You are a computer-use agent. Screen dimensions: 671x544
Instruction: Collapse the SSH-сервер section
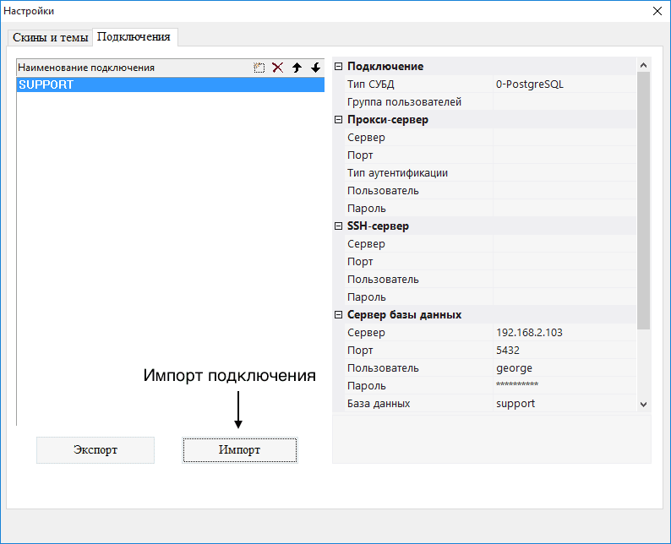pyautogui.click(x=340, y=226)
